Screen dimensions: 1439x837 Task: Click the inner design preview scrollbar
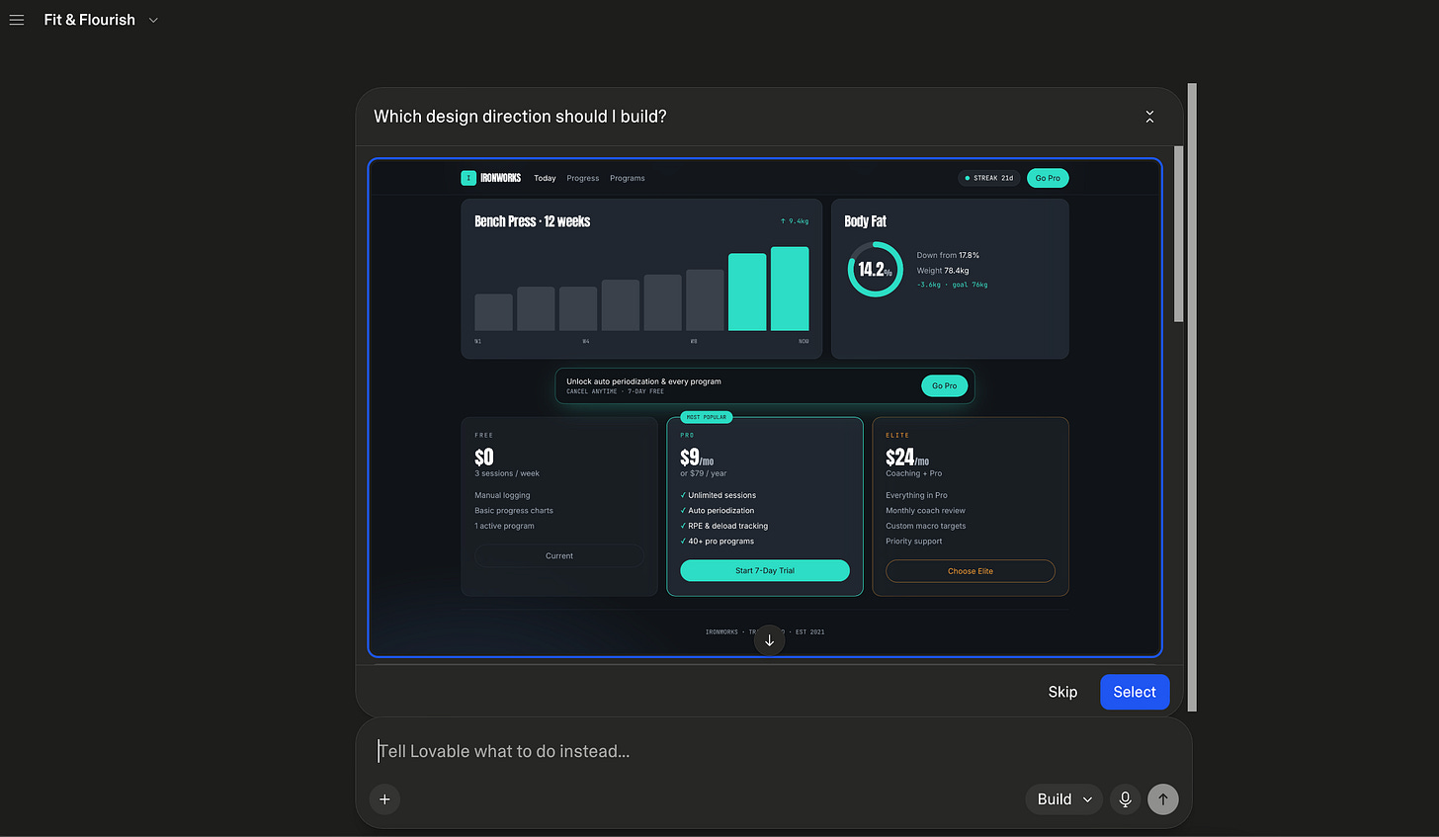click(x=1178, y=234)
